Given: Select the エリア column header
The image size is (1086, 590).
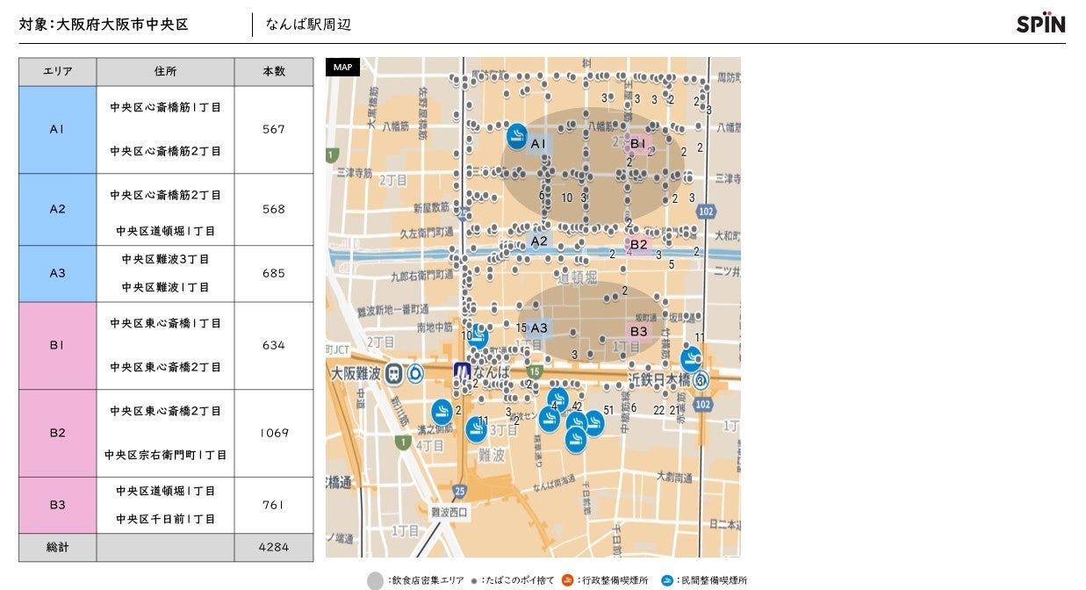Looking at the screenshot, I should [x=58, y=72].
